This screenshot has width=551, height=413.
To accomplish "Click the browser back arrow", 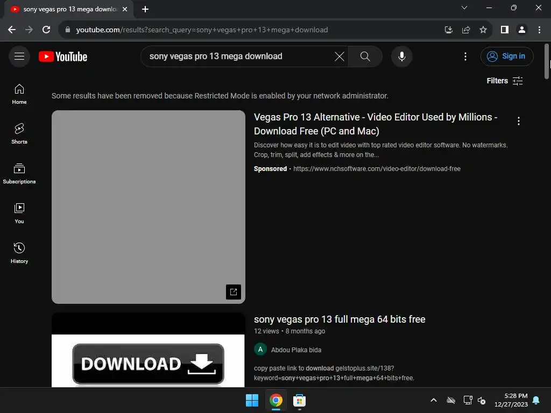I will click(12, 30).
